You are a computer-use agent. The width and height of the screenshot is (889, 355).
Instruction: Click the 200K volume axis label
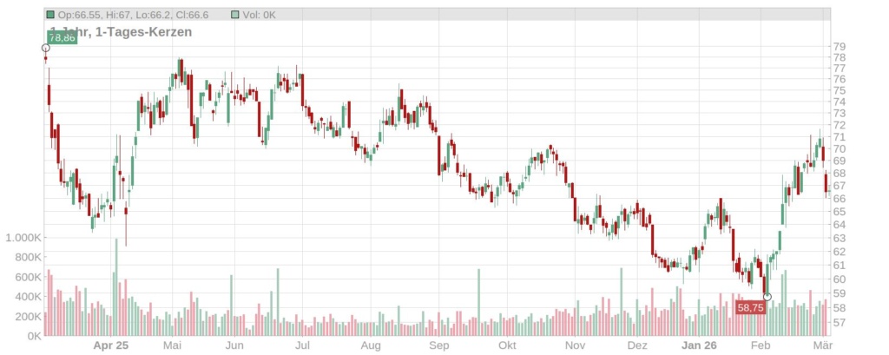(26, 317)
